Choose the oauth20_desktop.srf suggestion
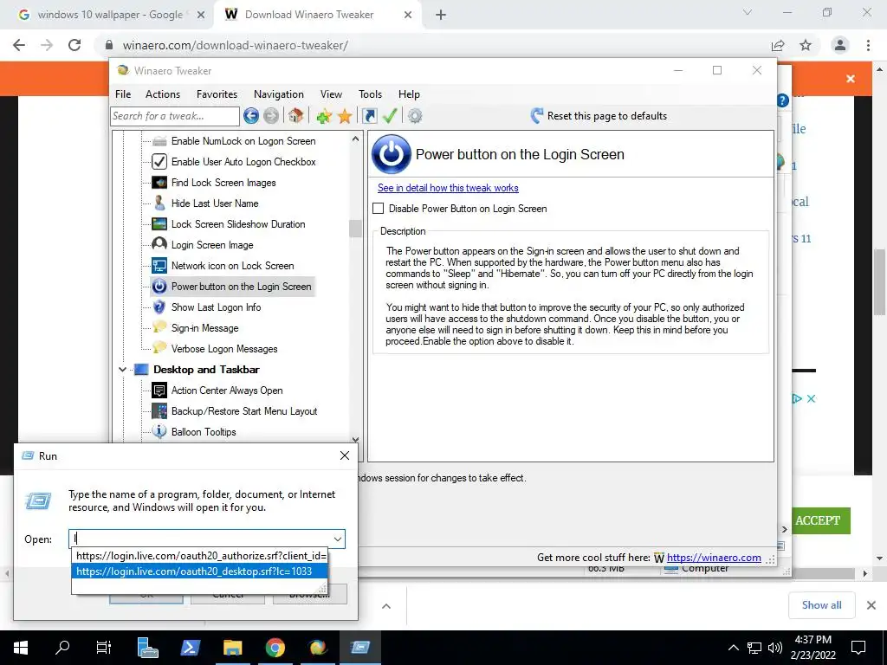This screenshot has width=887, height=665. 200,571
